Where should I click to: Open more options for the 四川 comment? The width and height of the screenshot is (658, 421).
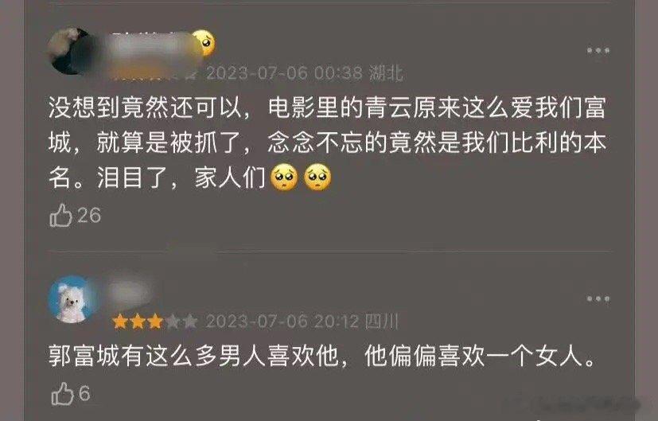coord(598,298)
